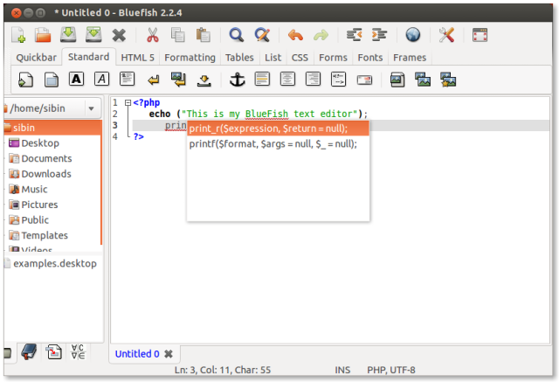Click the Save As icon
Viewport: 559px width, 382px height.
pyautogui.click(x=93, y=35)
